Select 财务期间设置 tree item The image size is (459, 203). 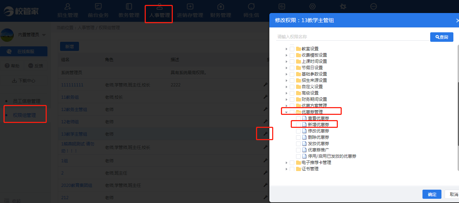[314, 99]
